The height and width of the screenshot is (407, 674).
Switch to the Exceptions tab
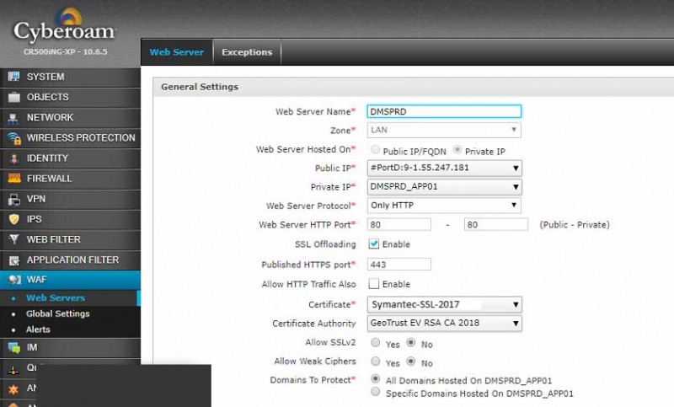coord(247,52)
